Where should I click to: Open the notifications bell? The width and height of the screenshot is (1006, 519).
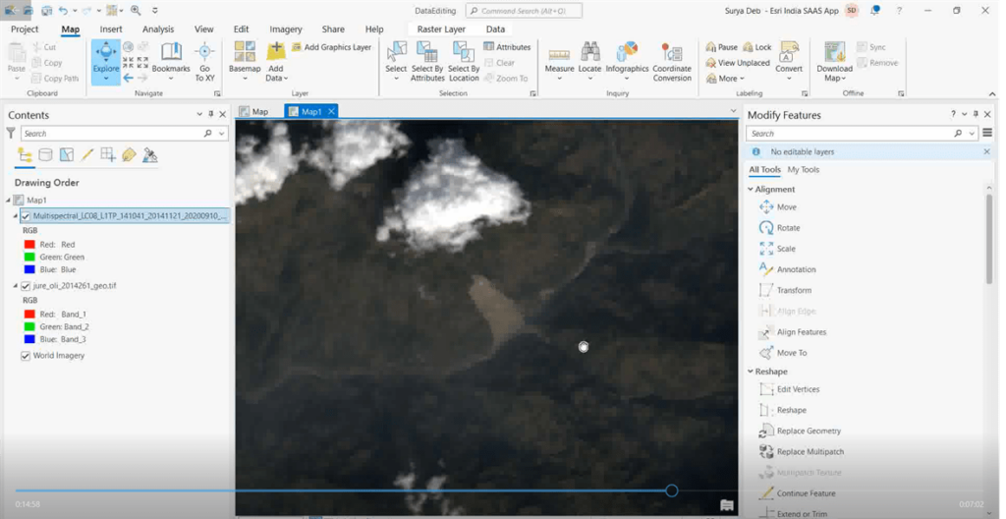coord(874,11)
